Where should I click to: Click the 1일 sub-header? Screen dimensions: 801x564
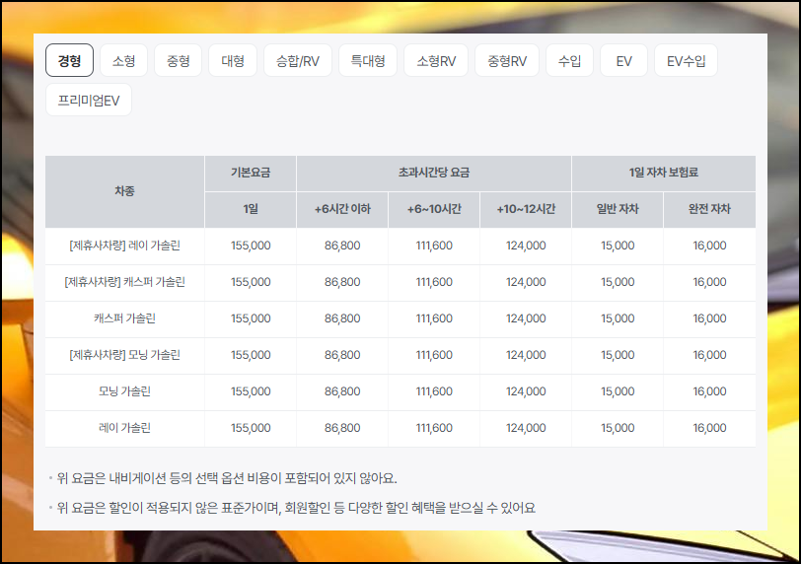click(251, 209)
